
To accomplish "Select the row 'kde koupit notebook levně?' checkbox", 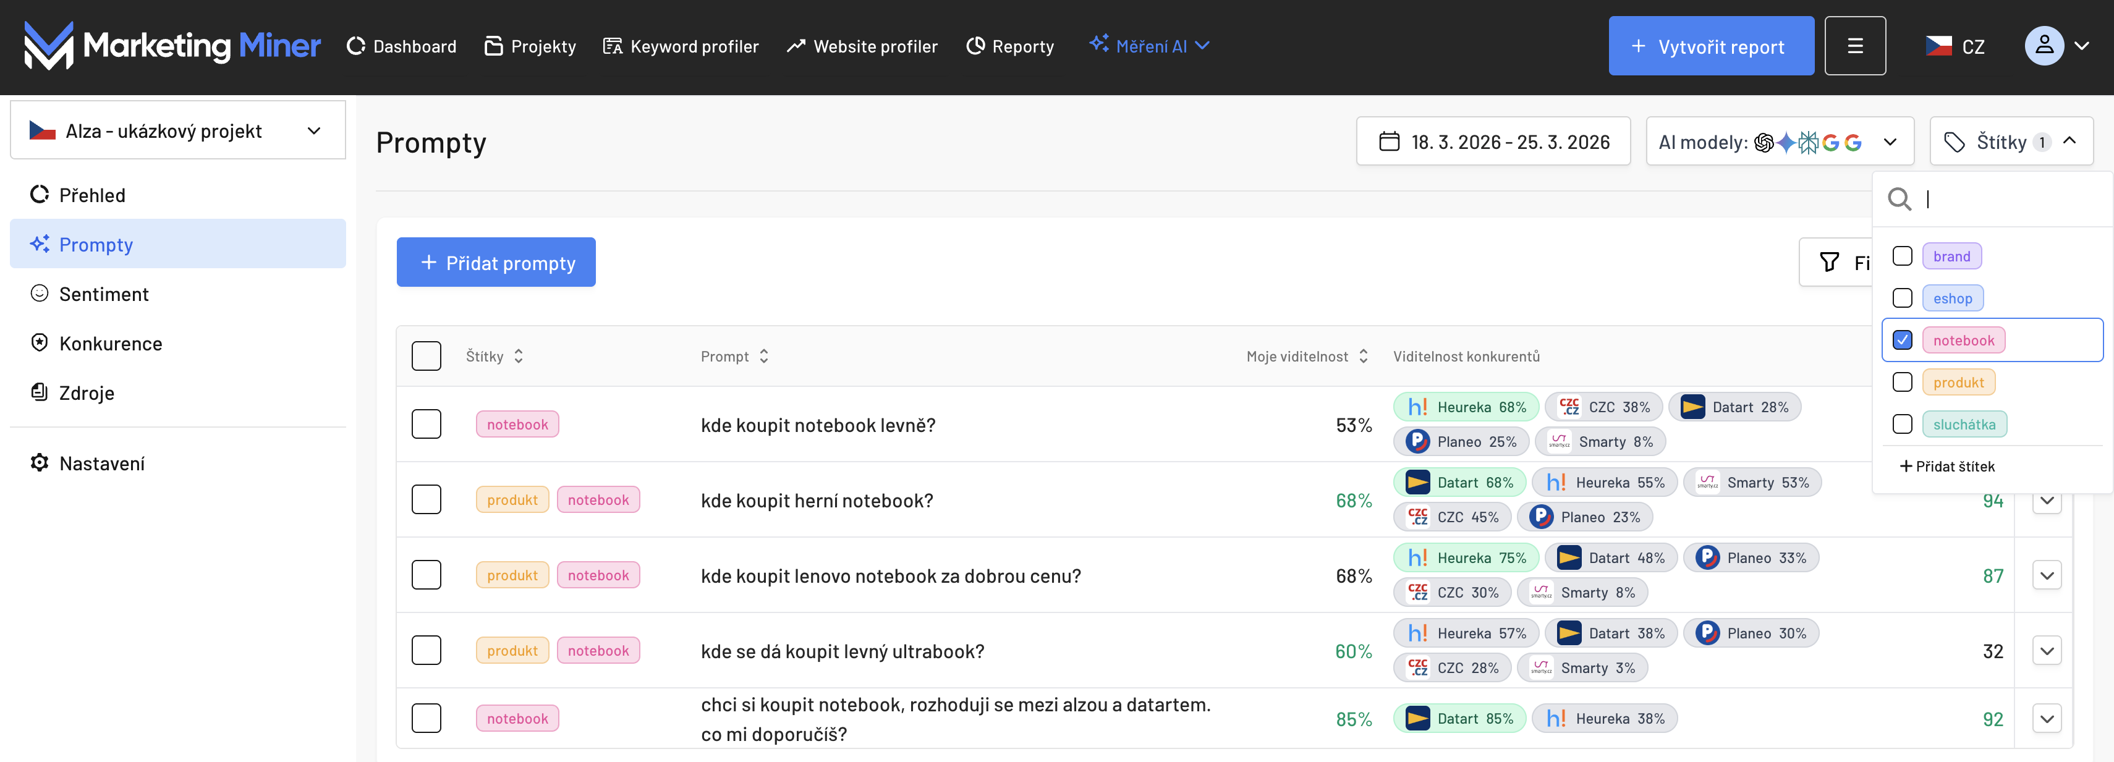I will tap(426, 424).
